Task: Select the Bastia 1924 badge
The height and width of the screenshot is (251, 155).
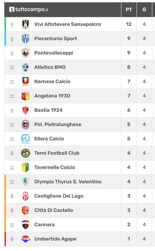Action: click(x=26, y=110)
